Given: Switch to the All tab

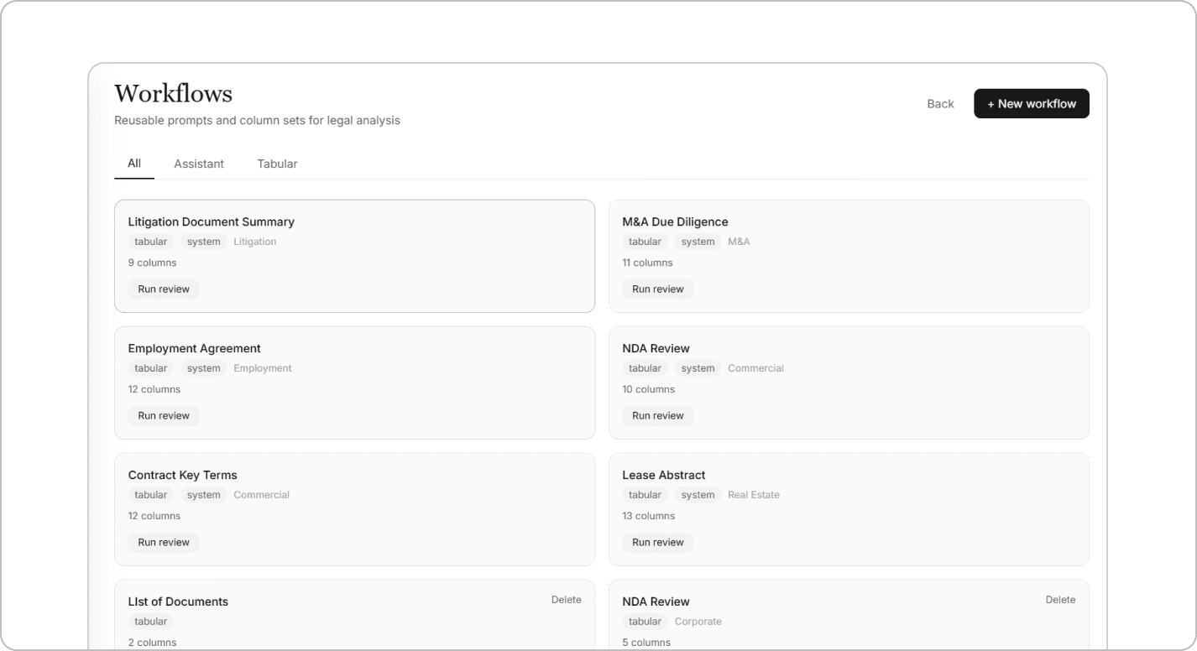Looking at the screenshot, I should coord(134,164).
